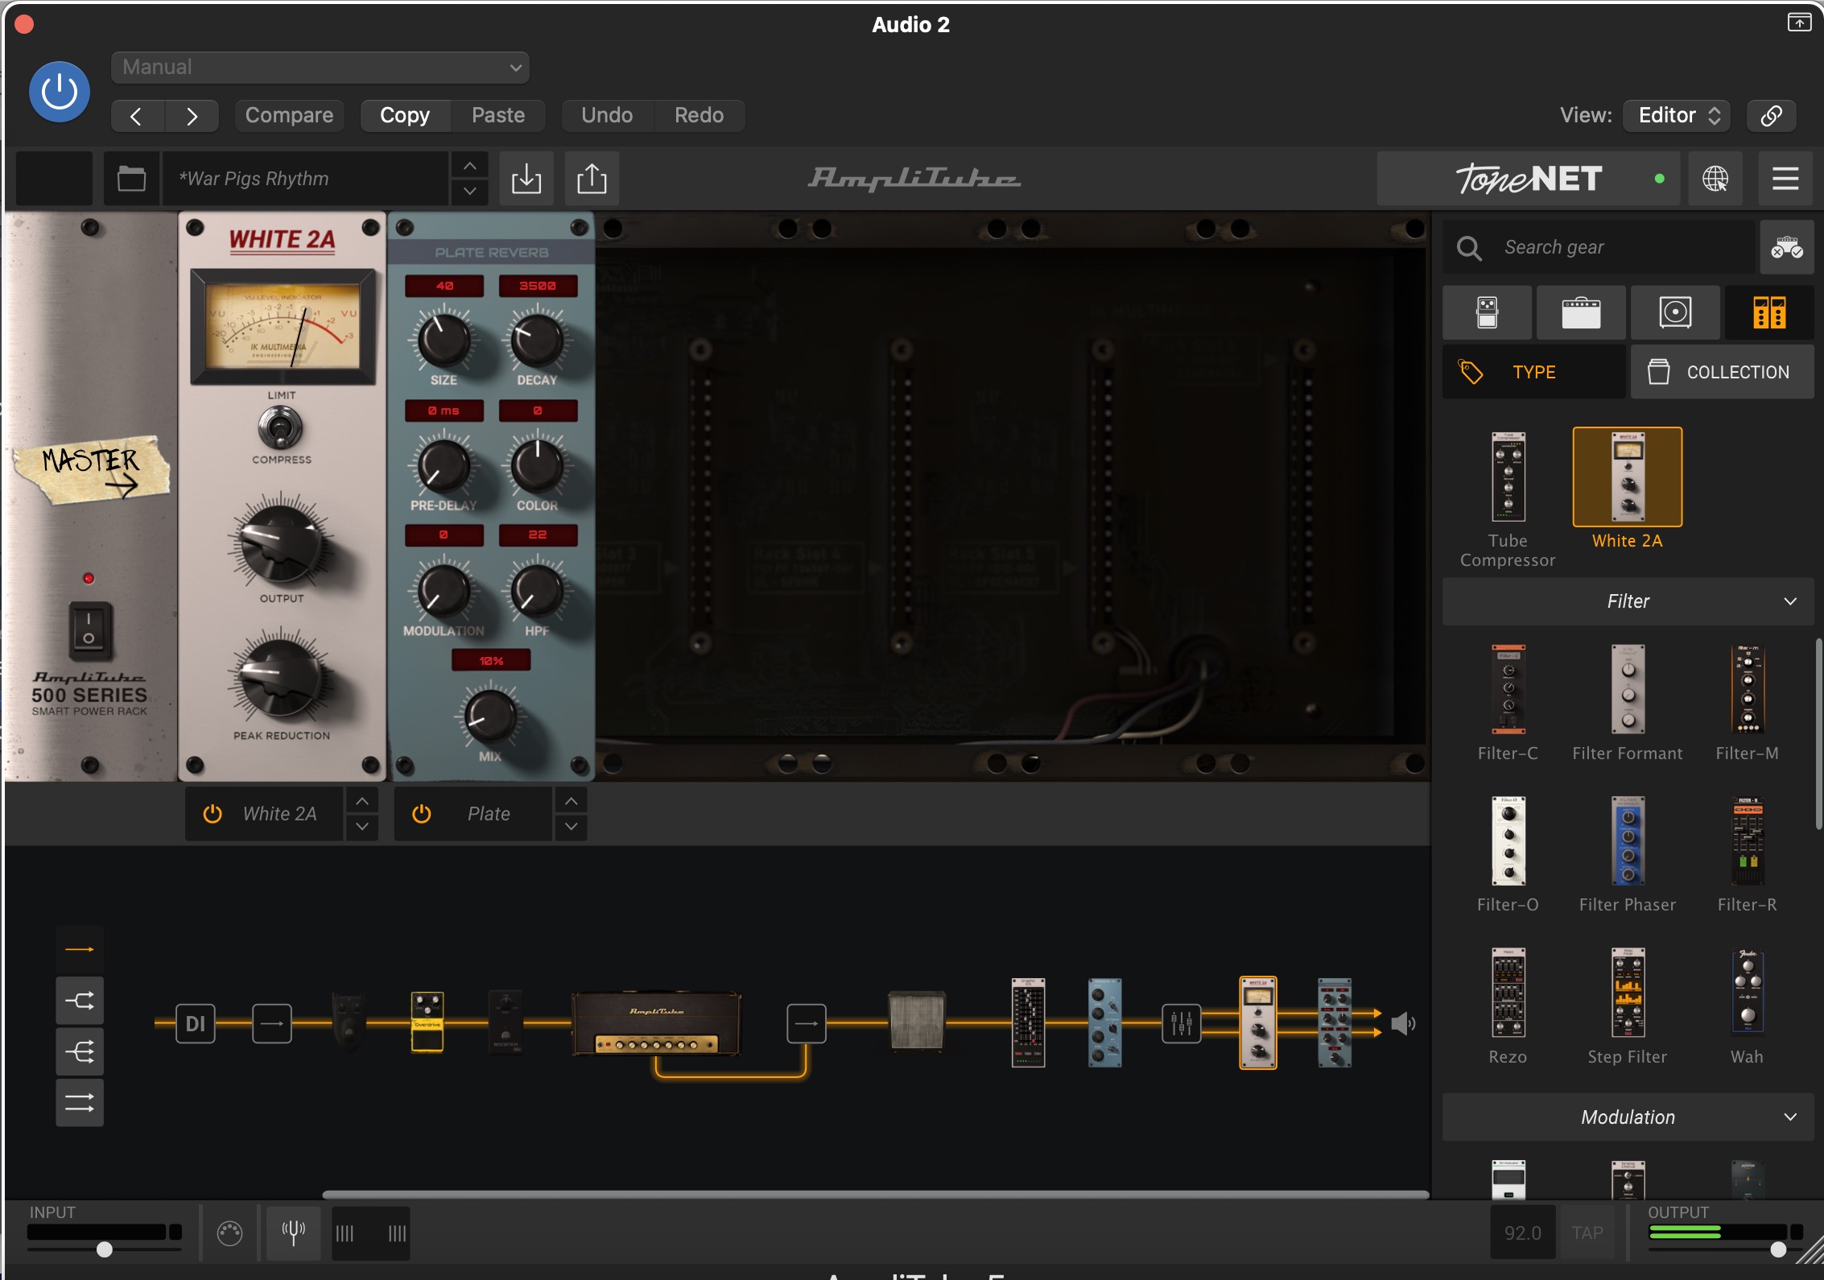The width and height of the screenshot is (1824, 1280).
Task: Save preset with the download icon
Action: click(526, 179)
